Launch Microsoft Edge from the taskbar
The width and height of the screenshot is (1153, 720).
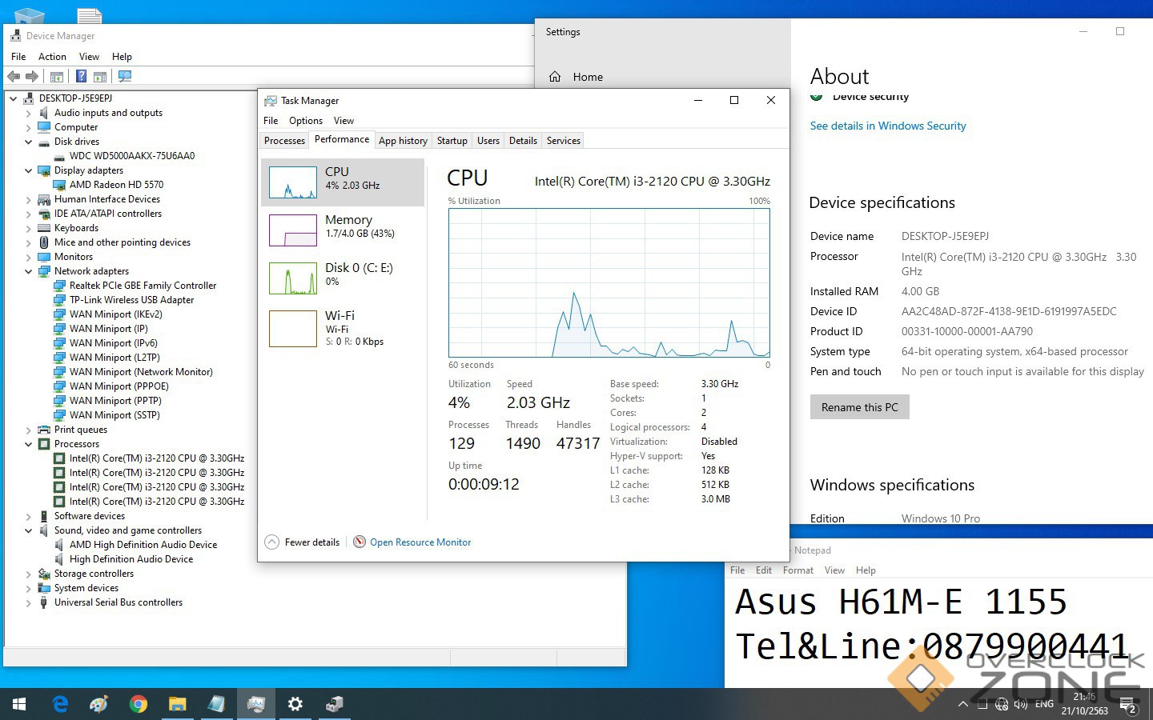(x=60, y=704)
